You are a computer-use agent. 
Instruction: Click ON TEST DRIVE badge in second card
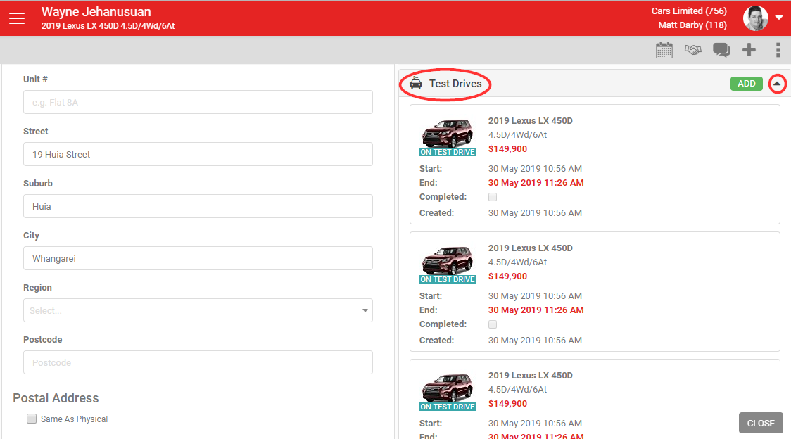tap(448, 279)
